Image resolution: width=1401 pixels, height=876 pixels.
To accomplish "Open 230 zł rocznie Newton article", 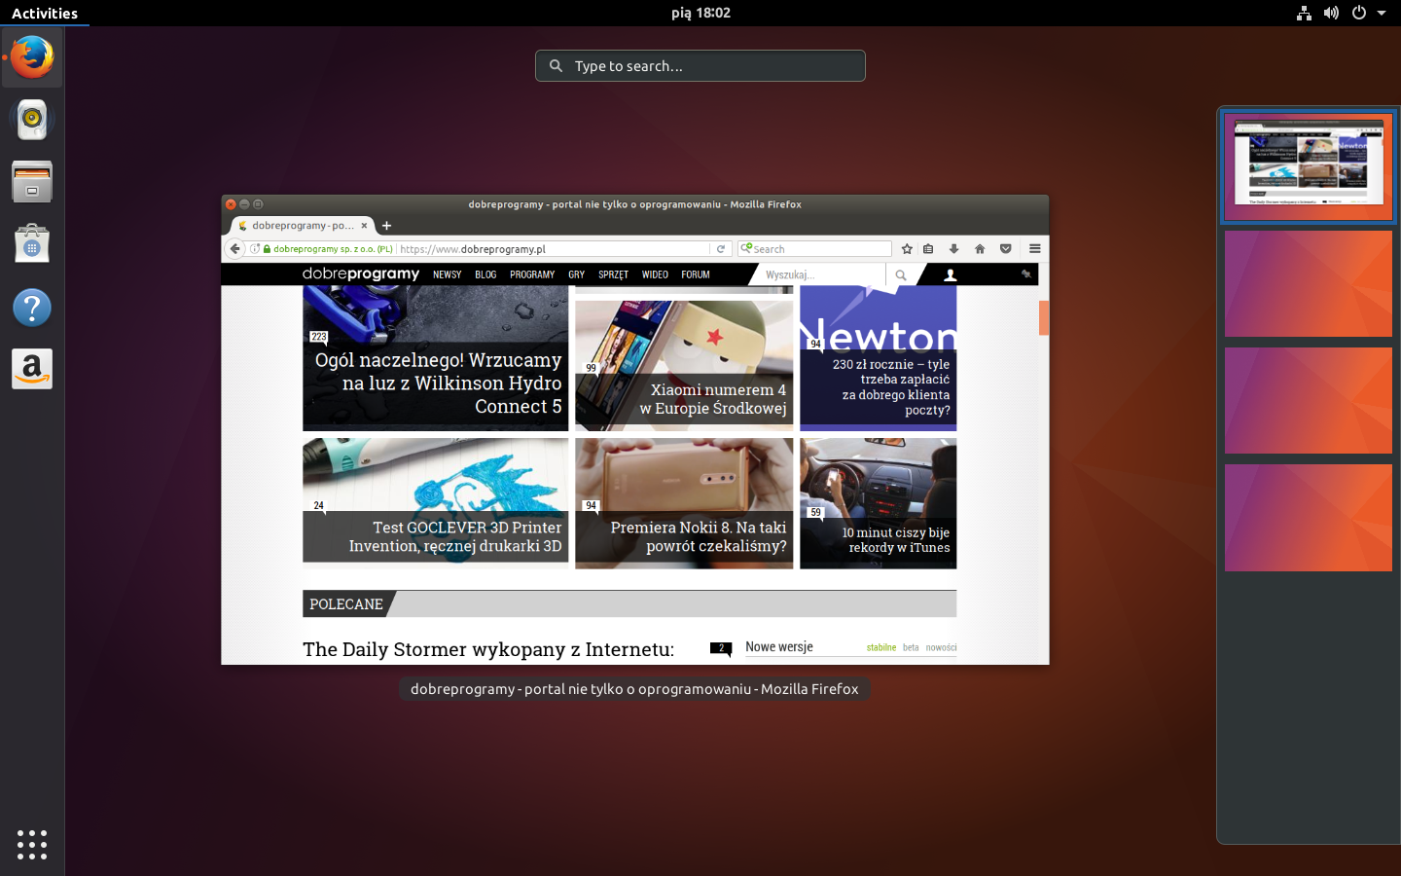I will click(879, 358).
